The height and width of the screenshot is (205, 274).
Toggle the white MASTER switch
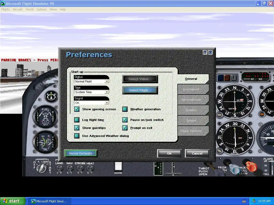(x=118, y=167)
